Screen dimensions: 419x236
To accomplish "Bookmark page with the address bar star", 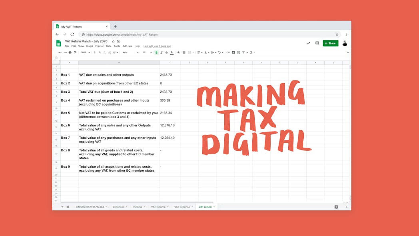I will [337, 34].
